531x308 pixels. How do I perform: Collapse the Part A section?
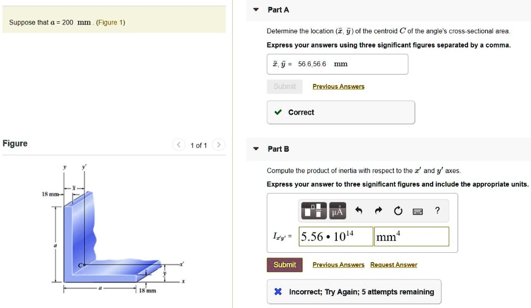255,9
